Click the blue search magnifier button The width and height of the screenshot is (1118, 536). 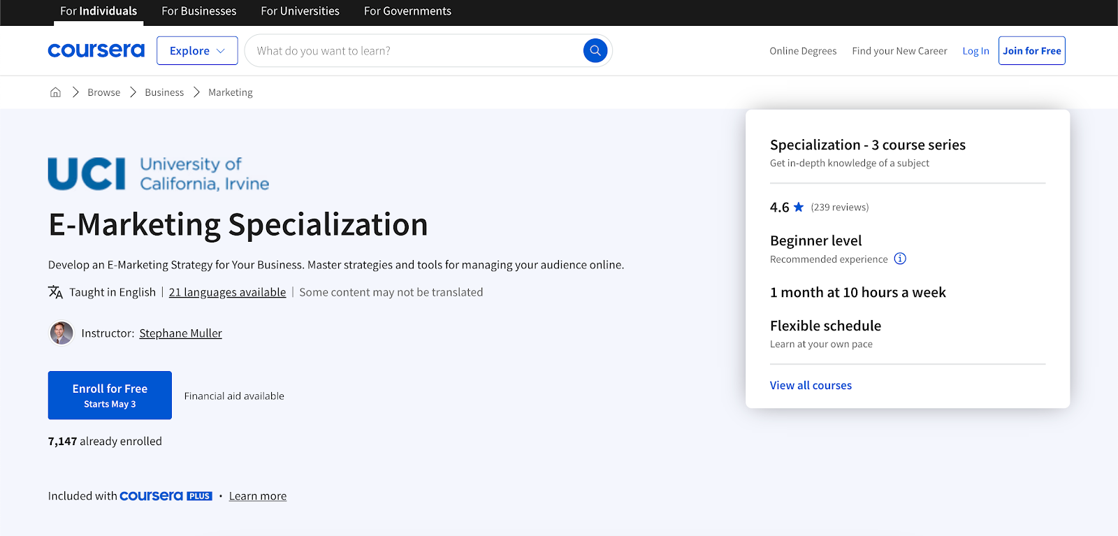point(595,50)
